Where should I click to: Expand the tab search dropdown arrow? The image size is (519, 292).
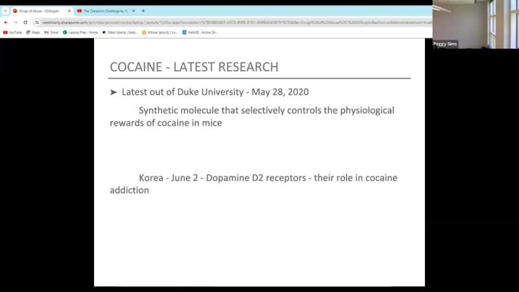5,11
